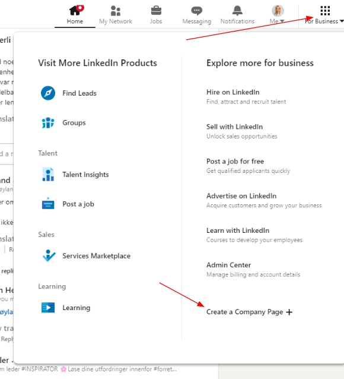Click the Learning section heading label

[52, 286]
